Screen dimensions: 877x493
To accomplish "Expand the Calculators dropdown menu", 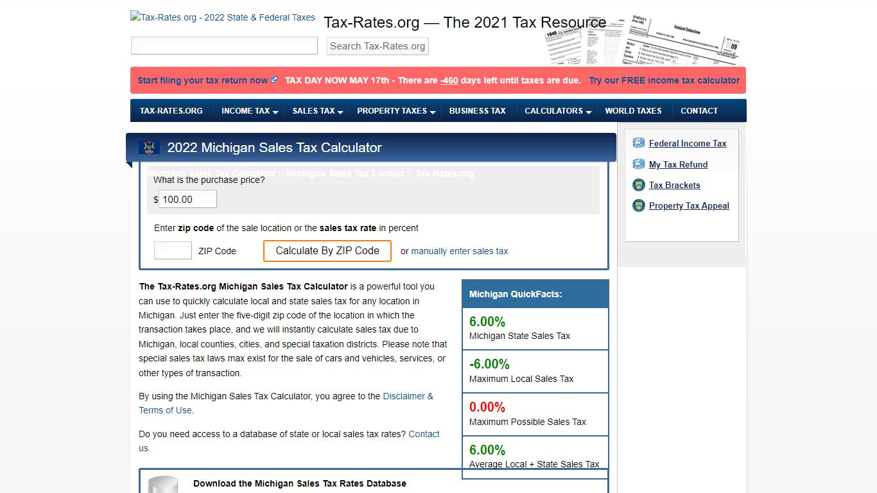I will tap(558, 111).
